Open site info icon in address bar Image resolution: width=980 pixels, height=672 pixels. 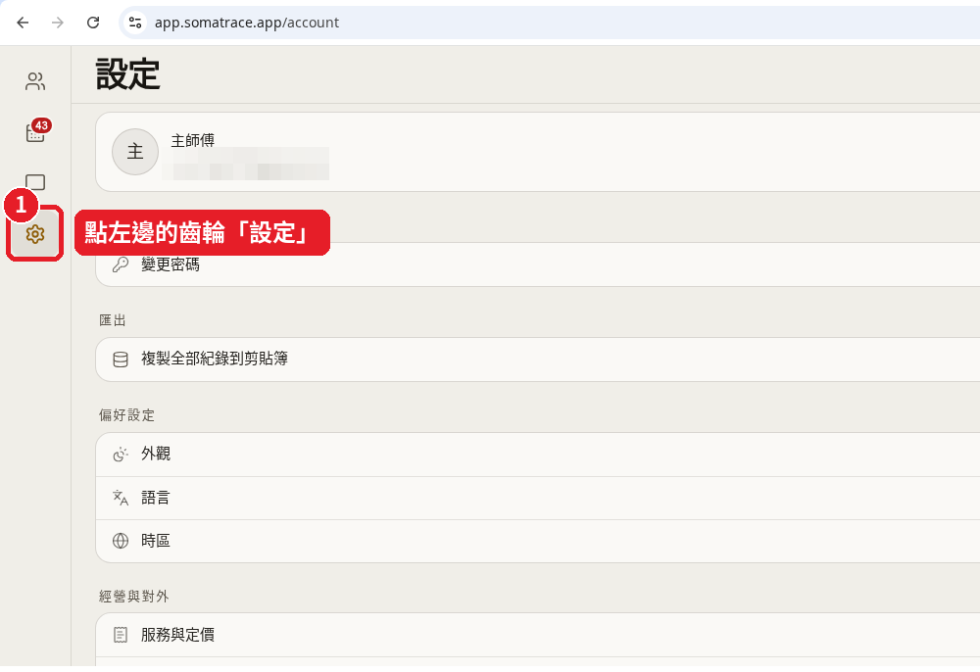tap(135, 23)
